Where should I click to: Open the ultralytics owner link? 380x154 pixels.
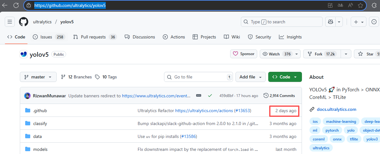pos(42,22)
